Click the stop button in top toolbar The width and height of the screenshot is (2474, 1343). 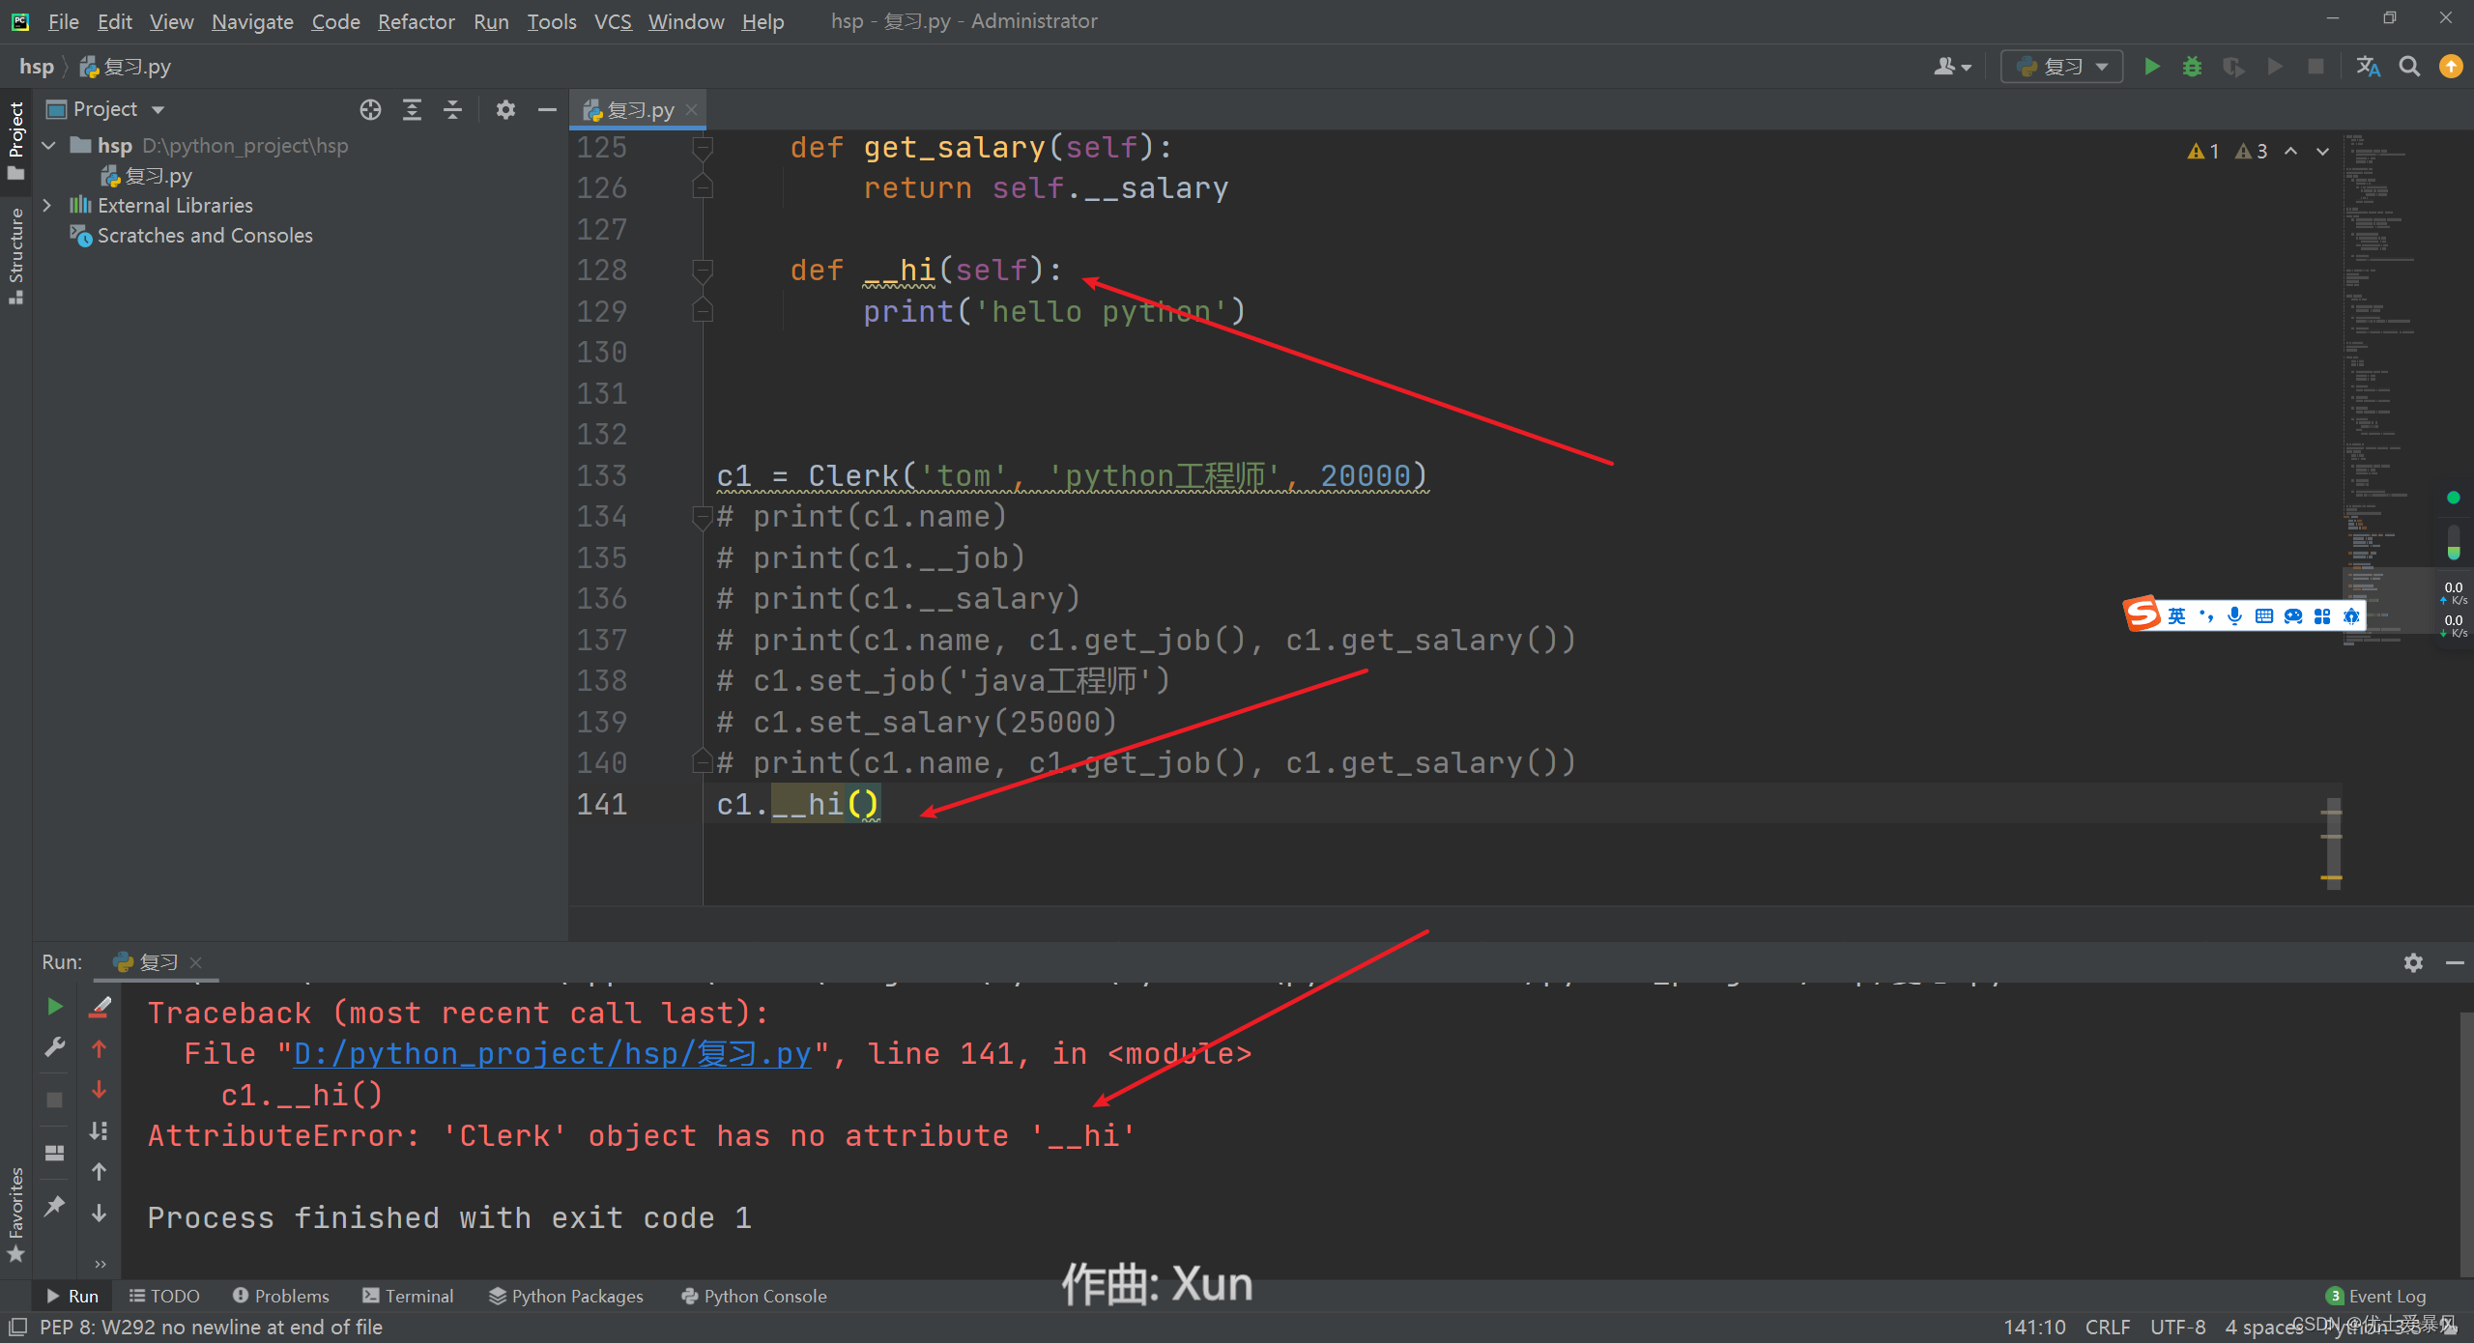2316,67
